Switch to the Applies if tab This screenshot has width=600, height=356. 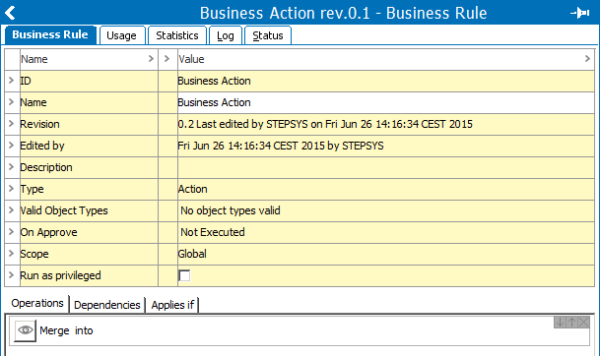[172, 305]
